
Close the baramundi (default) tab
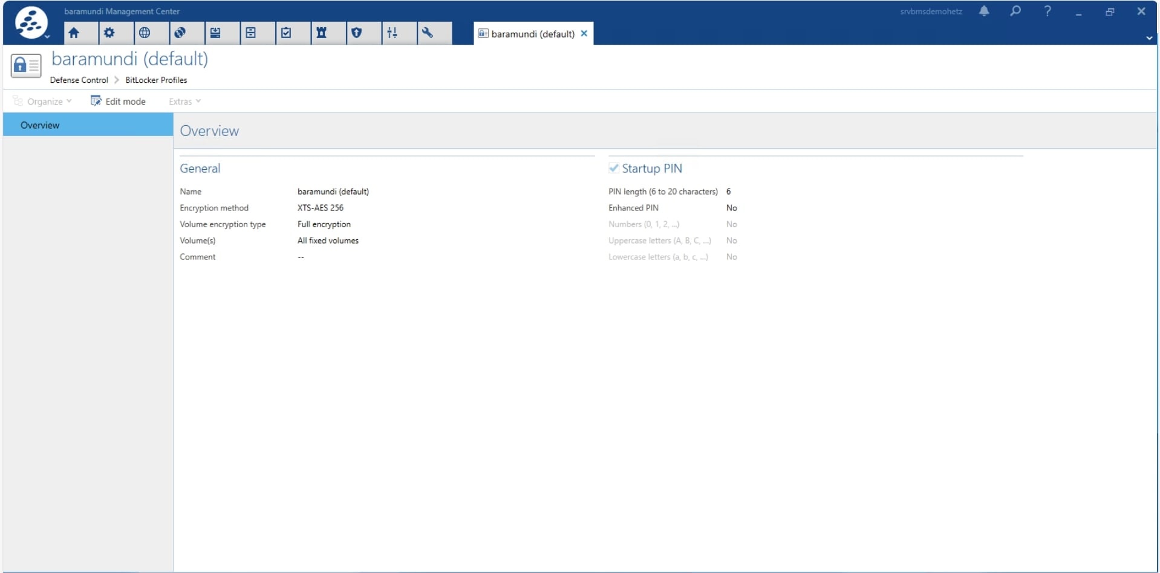point(584,34)
